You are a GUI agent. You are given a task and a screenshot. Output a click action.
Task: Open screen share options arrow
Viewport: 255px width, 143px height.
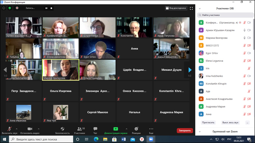pos(126,129)
